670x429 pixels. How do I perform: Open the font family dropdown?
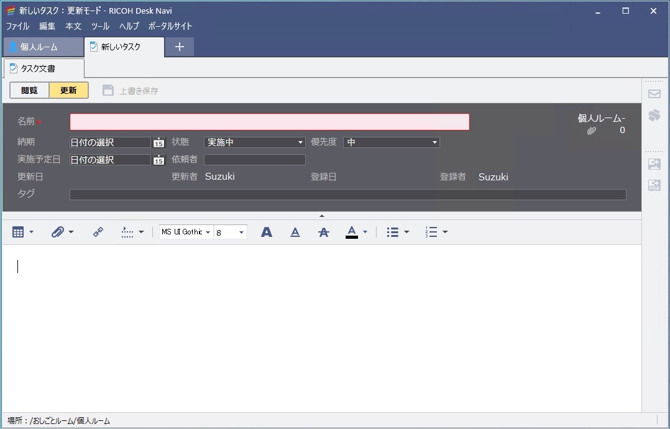coord(208,231)
